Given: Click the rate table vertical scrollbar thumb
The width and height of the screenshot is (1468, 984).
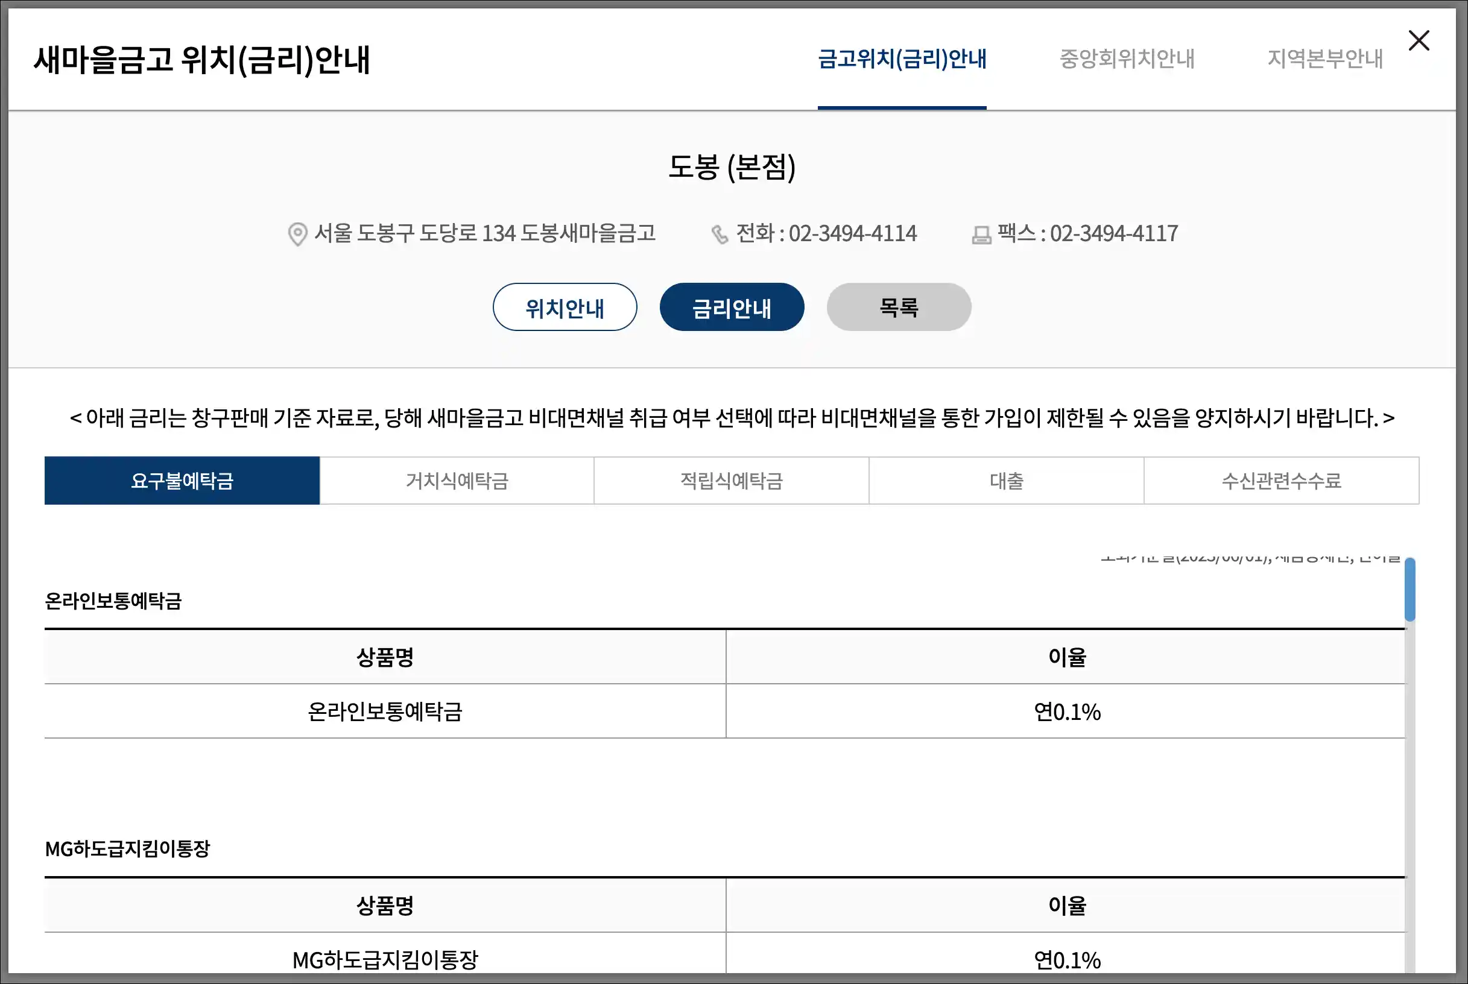Looking at the screenshot, I should pyautogui.click(x=1409, y=589).
